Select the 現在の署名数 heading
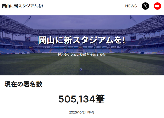This screenshot has height=118, width=164. [23, 84]
